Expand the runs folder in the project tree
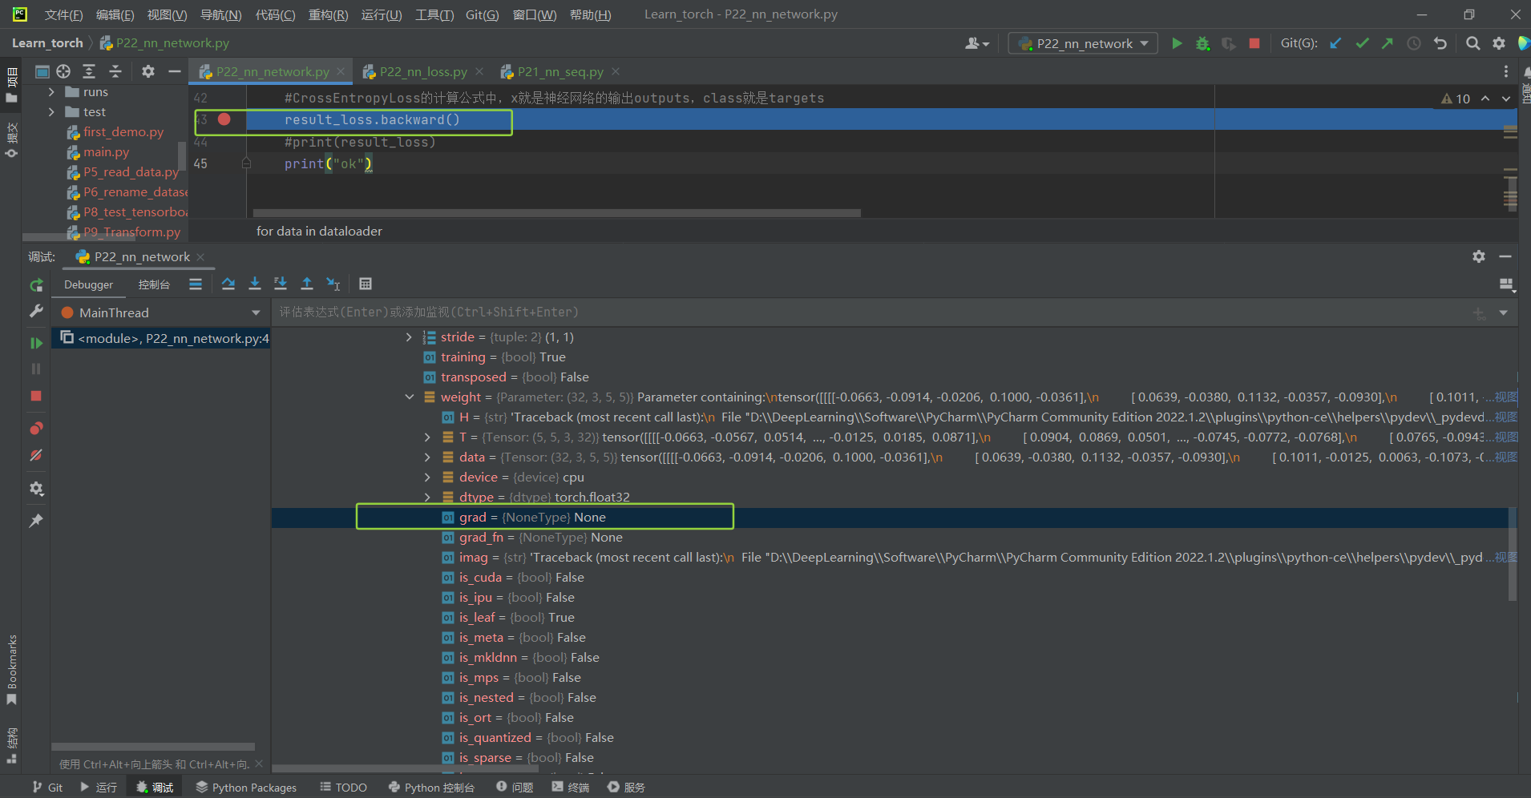Screen dimensions: 1531x798 pyautogui.click(x=51, y=92)
